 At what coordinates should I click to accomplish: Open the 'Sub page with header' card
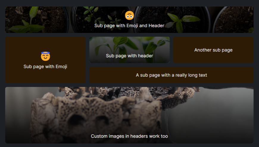click(129, 50)
